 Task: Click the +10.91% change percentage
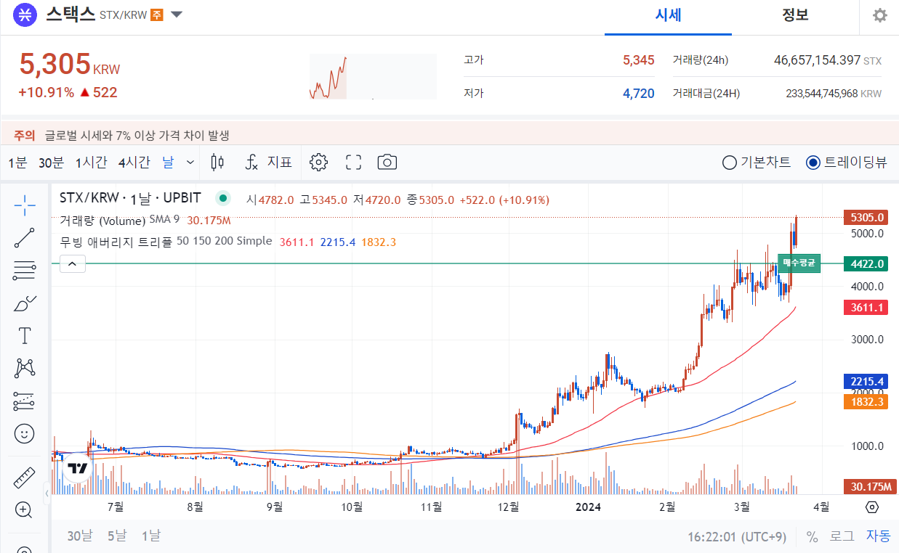[46, 93]
